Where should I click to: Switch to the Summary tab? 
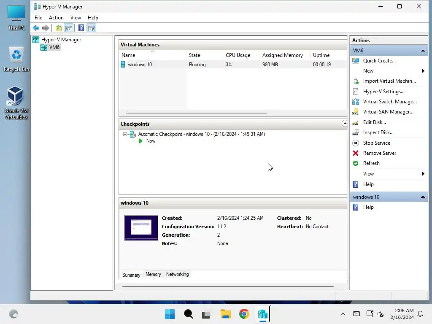(x=131, y=275)
